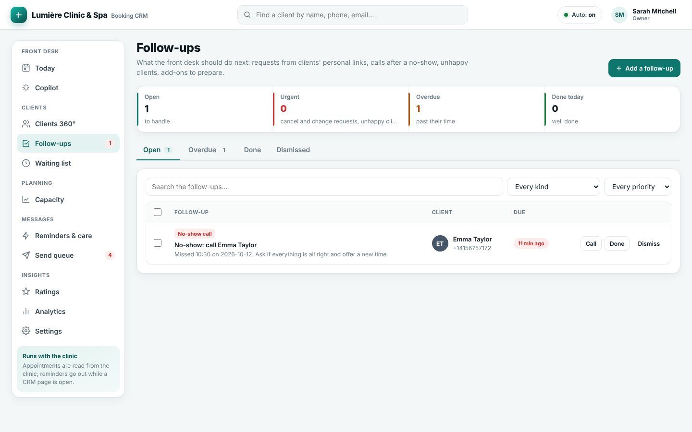Tick the select-all checkbox in the table header
Screen dimensions: 692x432
click(x=158, y=212)
